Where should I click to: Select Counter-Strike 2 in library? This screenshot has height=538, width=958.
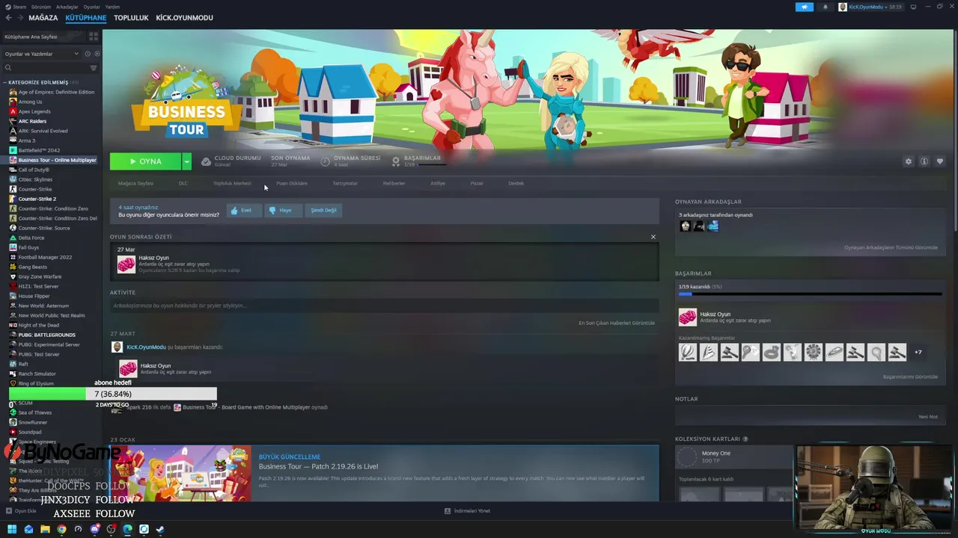click(x=37, y=199)
